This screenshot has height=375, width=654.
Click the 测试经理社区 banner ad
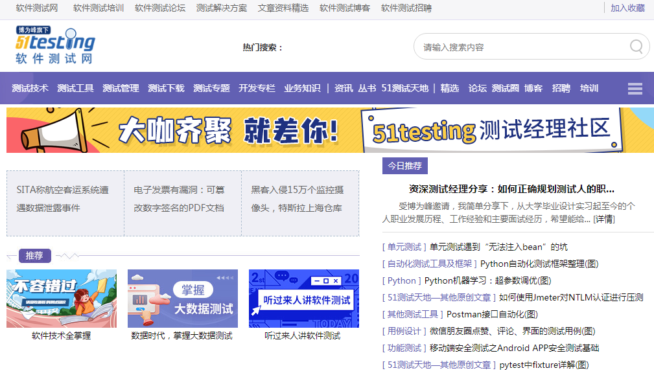tap(330, 130)
